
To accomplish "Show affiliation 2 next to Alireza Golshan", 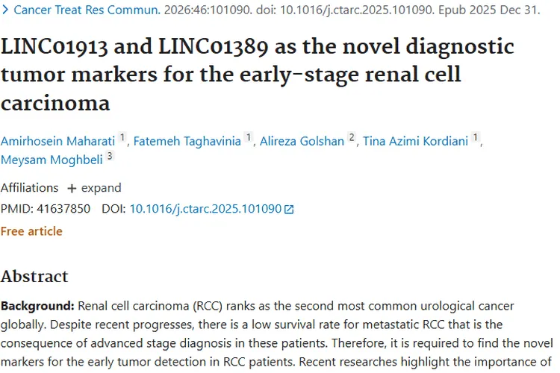I will click(352, 138).
